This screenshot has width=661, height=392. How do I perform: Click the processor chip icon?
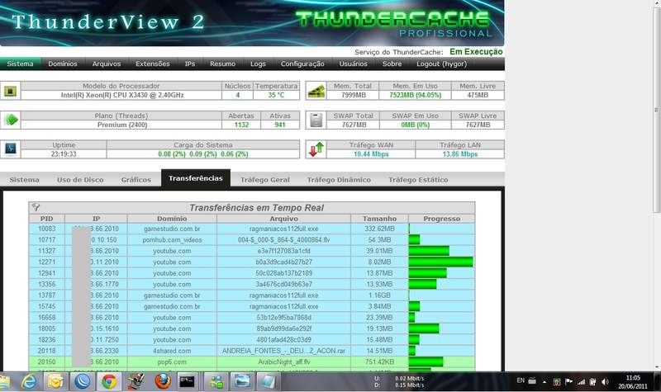coord(10,91)
